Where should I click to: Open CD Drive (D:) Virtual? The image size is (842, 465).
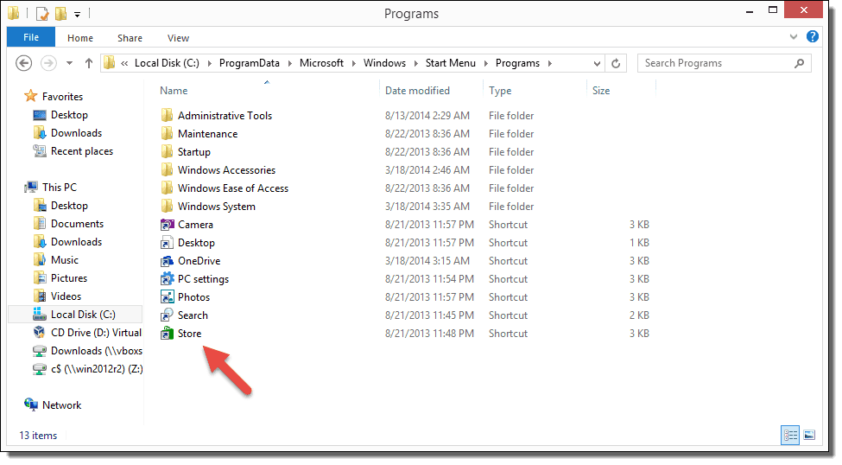coord(96,333)
